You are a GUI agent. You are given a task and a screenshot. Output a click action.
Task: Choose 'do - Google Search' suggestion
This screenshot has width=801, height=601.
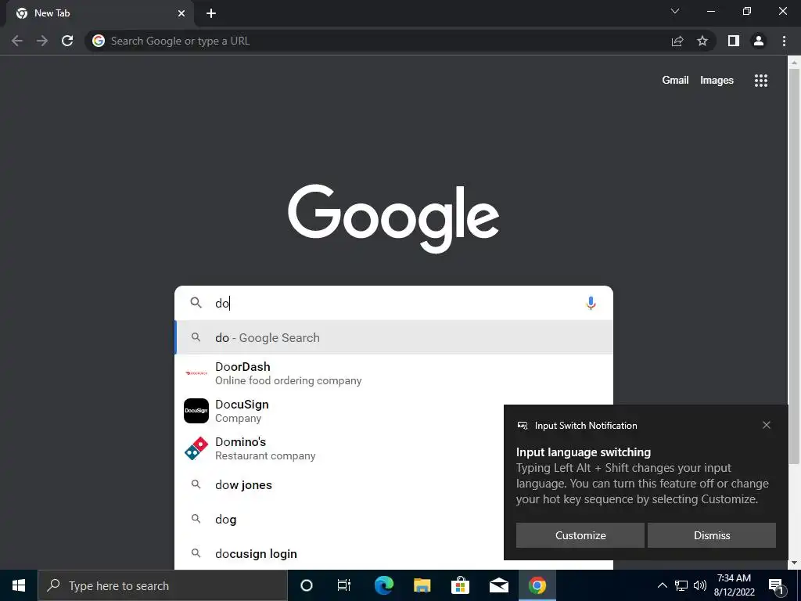click(394, 337)
